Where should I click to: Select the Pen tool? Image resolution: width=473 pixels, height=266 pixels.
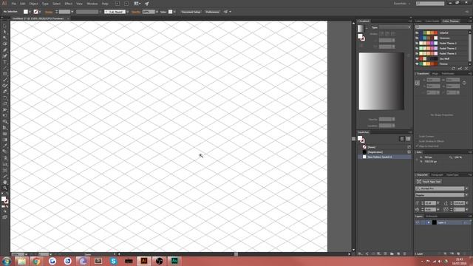coord(4,50)
